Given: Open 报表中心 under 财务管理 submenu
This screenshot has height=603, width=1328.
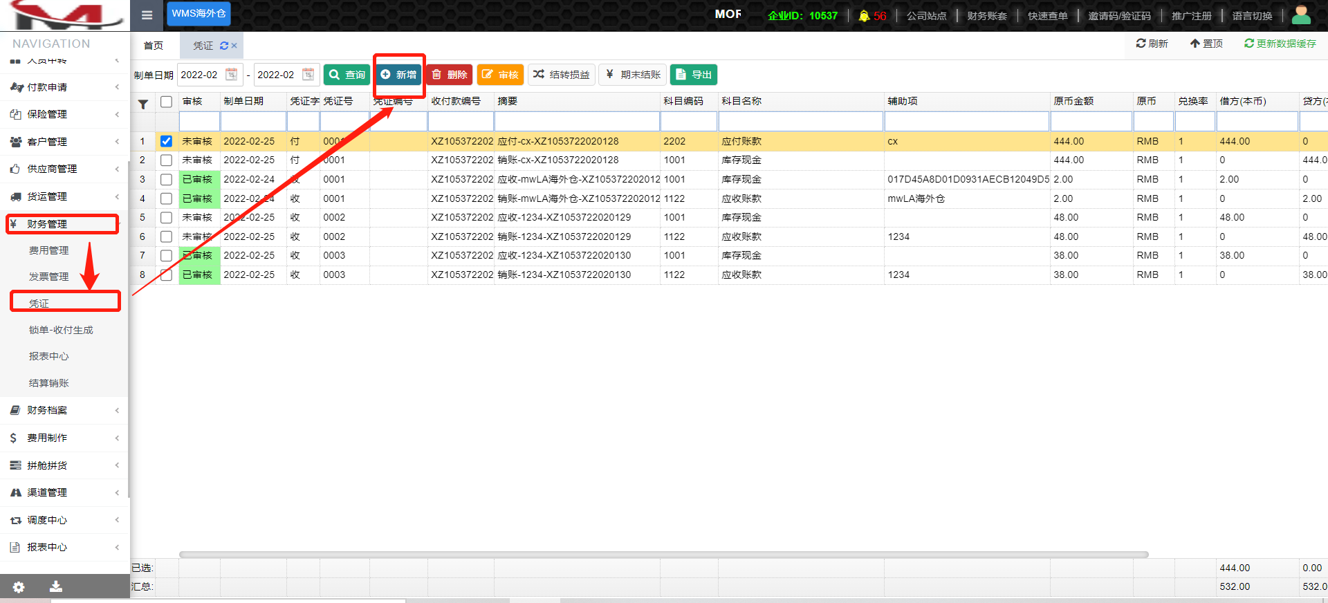Looking at the screenshot, I should click(x=49, y=356).
